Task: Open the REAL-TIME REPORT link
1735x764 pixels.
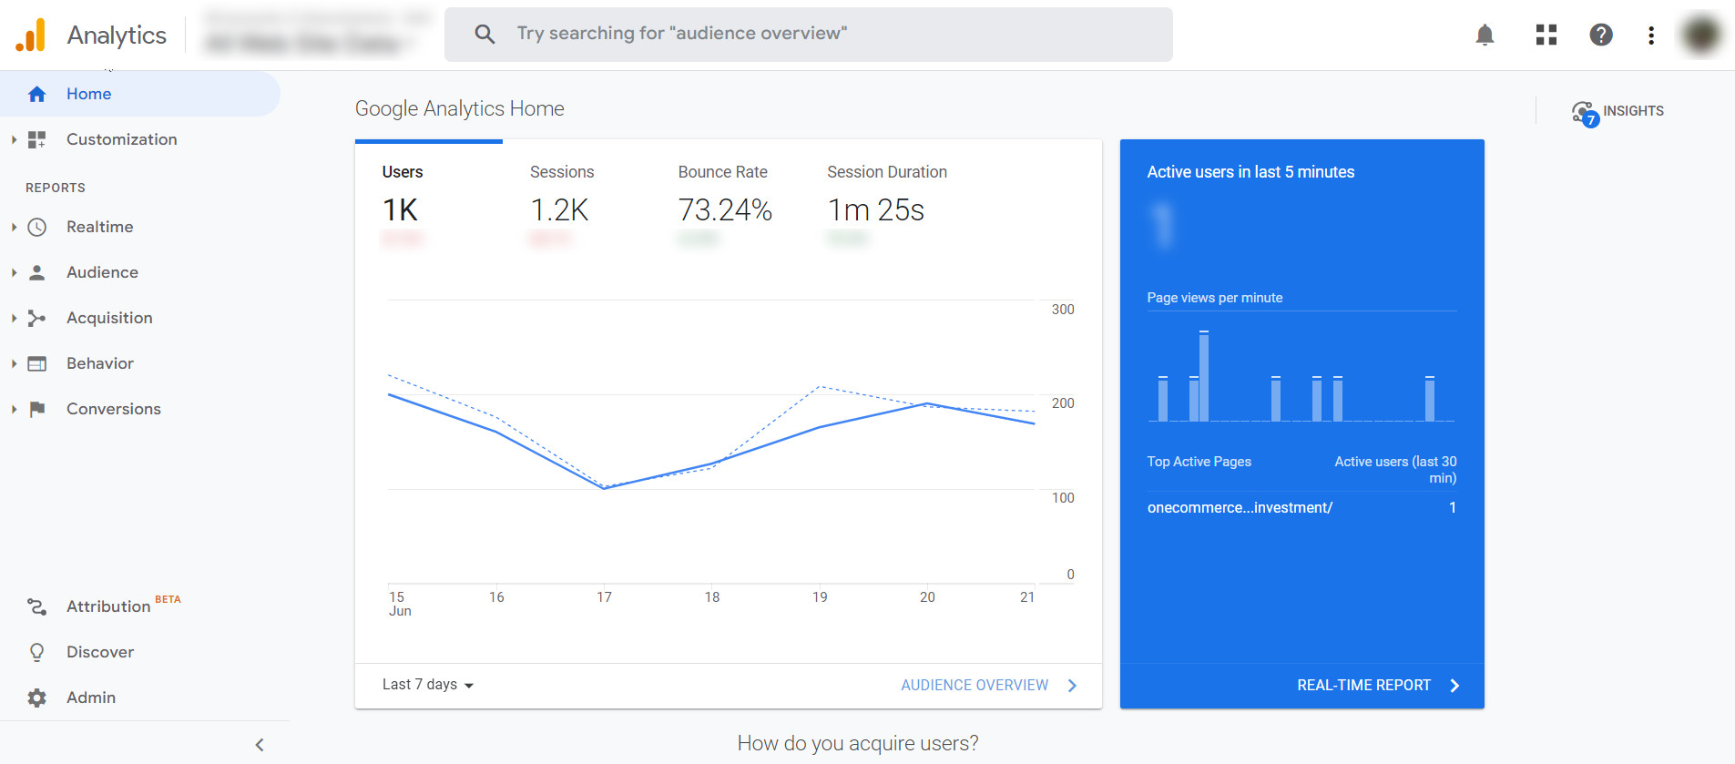Action: tap(1363, 686)
